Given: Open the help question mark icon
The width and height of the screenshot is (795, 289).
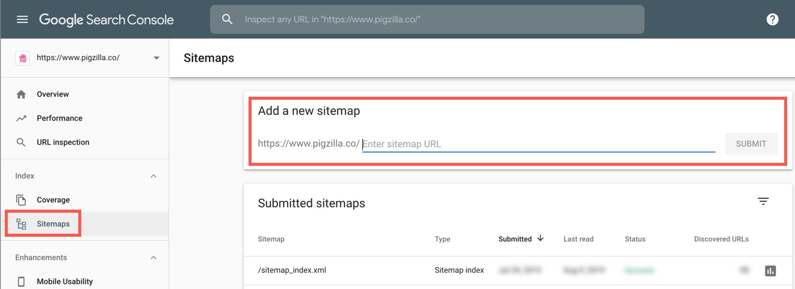Looking at the screenshot, I should click(772, 19).
